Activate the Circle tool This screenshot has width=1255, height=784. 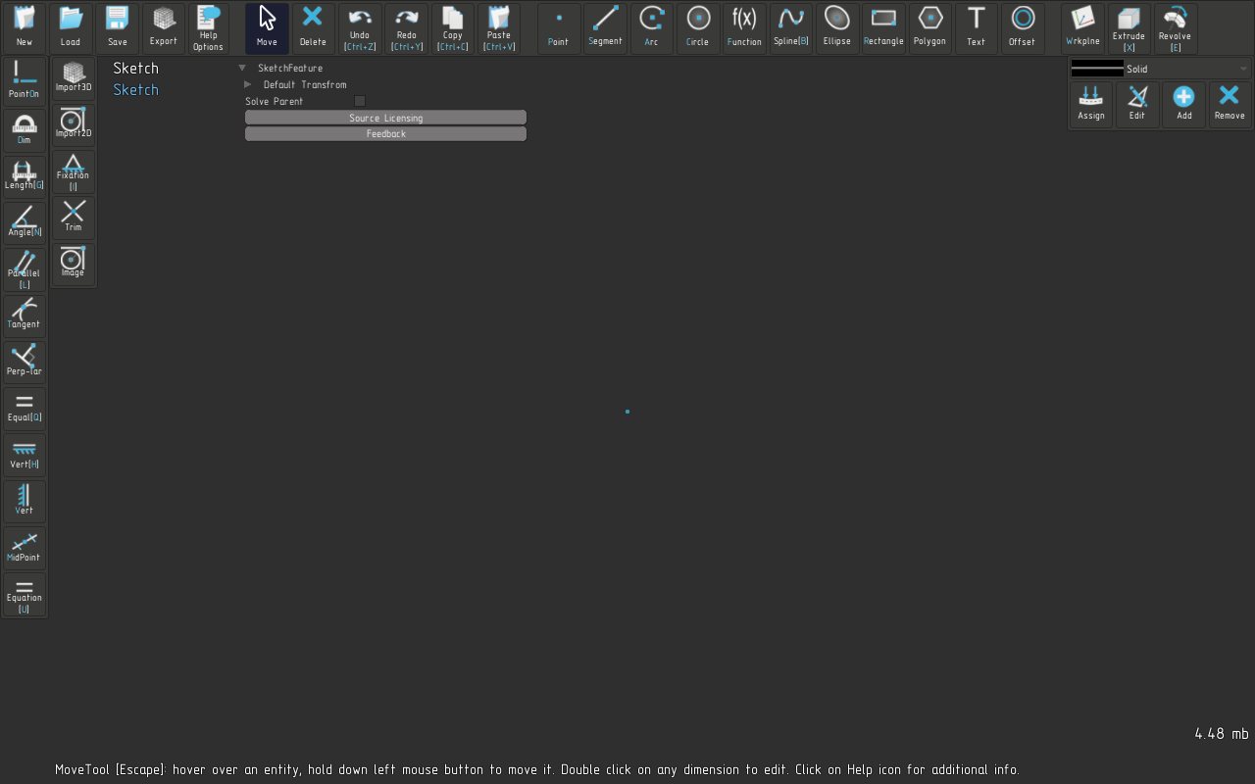pyautogui.click(x=697, y=27)
